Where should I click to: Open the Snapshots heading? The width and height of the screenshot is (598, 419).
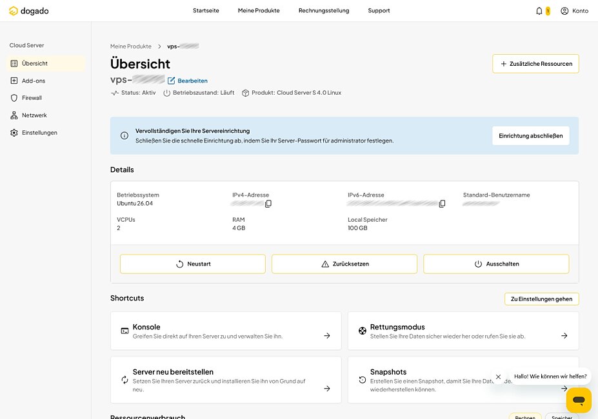388,372
